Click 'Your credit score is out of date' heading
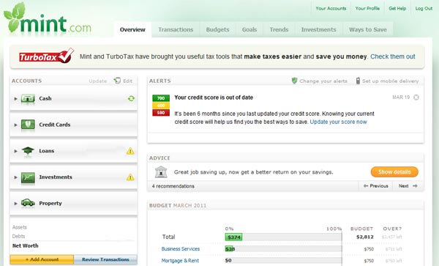Screen dimensions: 439x266 click(x=214, y=97)
